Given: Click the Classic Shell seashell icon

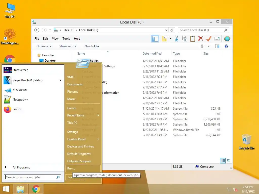Looking at the screenshot, I should 227,39.
